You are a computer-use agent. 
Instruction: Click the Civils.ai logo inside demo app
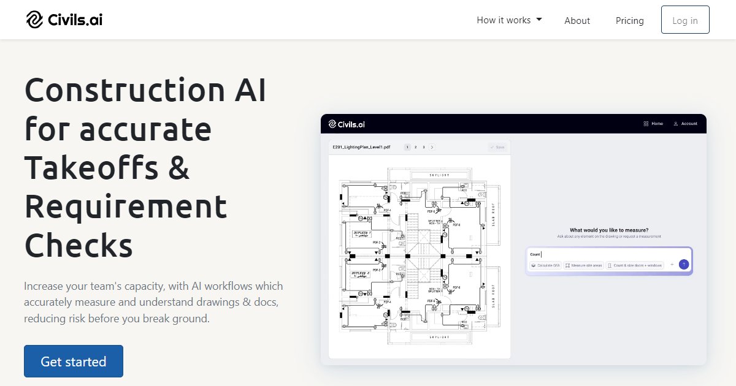coord(347,124)
